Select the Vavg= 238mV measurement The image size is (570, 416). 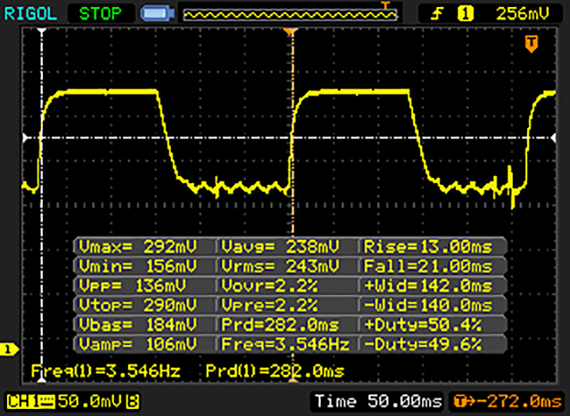point(281,247)
